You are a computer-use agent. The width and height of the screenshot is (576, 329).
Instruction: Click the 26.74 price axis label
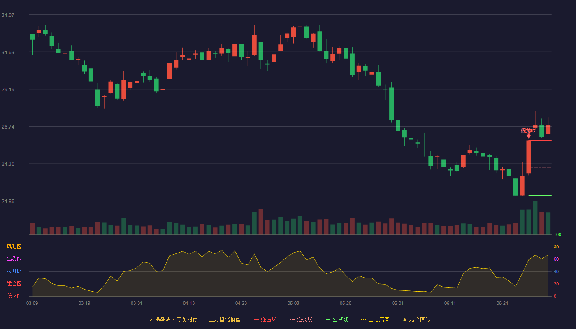[x=8, y=127]
